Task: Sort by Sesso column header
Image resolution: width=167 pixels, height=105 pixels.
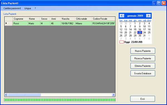Action: (45, 19)
